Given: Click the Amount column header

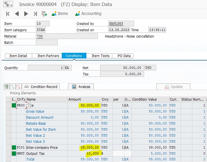Looking at the screenshot, I should pyautogui.click(x=84, y=99).
